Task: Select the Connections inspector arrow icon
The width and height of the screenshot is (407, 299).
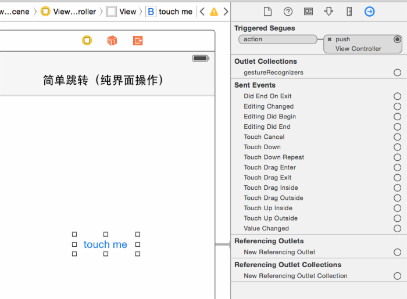Action: pyautogui.click(x=369, y=12)
